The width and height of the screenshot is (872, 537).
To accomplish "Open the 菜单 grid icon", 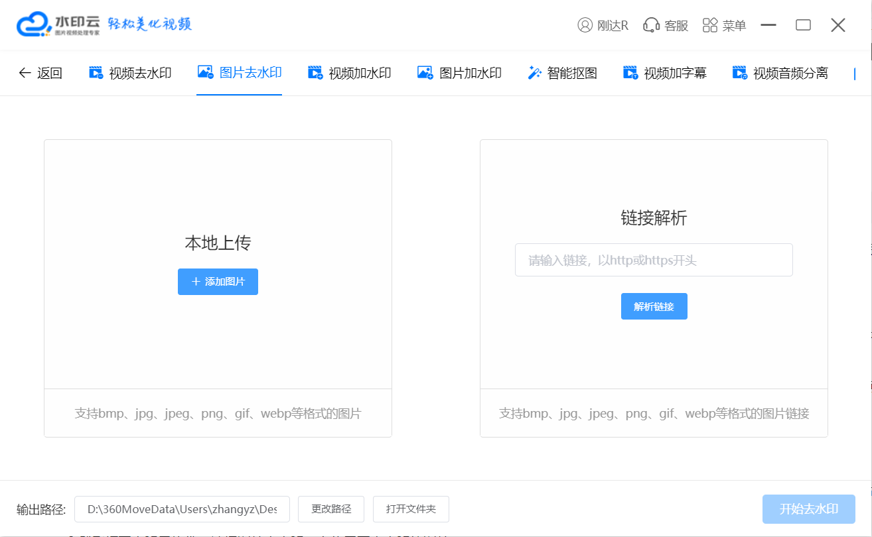I will pyautogui.click(x=710, y=25).
